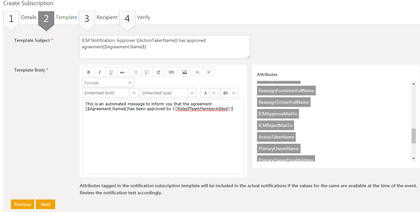Click the Next button
Image resolution: width=420 pixels, height=212 pixels.
[45, 204]
